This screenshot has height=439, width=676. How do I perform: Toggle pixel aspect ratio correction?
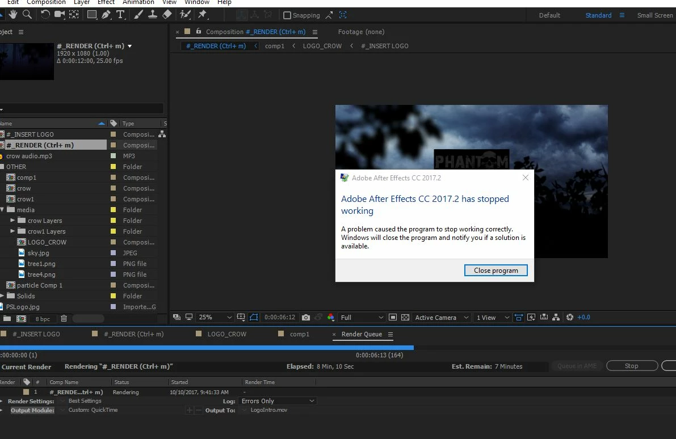point(519,318)
